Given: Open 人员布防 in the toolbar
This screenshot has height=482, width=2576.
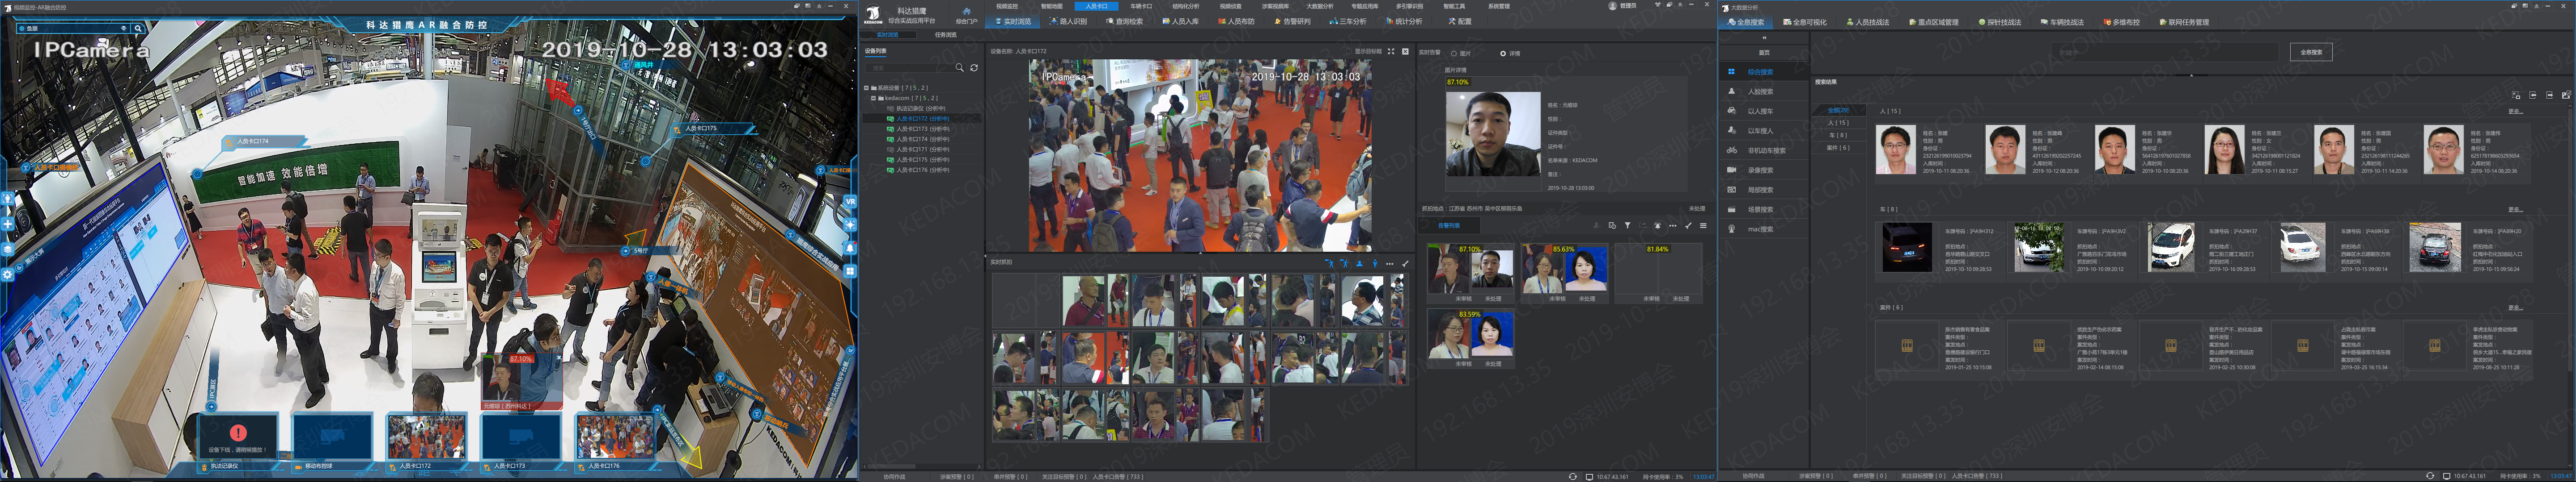Looking at the screenshot, I should point(1236,22).
